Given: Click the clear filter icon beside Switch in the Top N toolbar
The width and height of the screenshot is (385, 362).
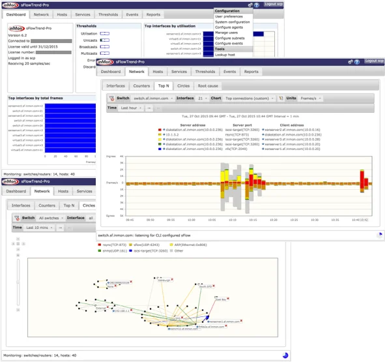Looking at the screenshot, I should click(x=111, y=98).
